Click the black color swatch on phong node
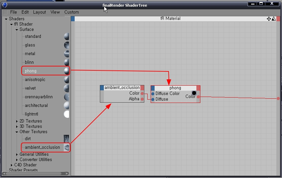 [x=194, y=93]
